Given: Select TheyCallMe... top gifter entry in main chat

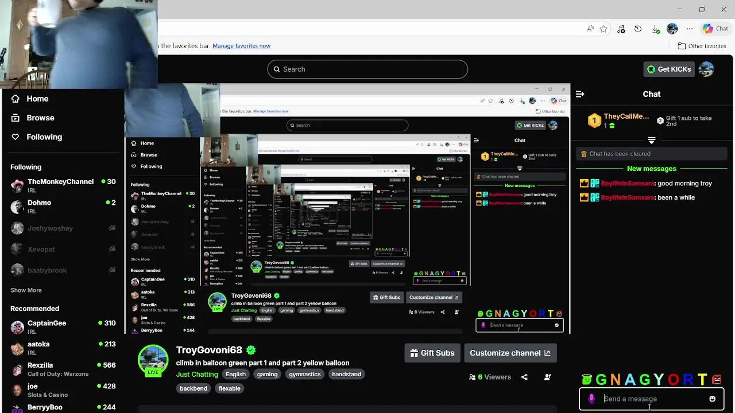Looking at the screenshot, I should coord(619,120).
